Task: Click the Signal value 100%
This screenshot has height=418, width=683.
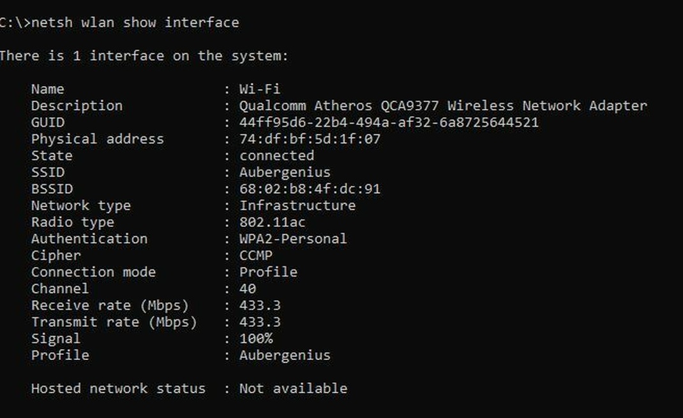Action: point(256,338)
